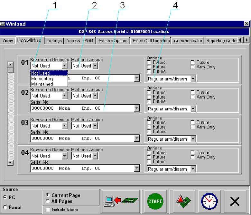The image size is (251, 215).
Task: Choose the Current Page option
Action: [48, 195]
